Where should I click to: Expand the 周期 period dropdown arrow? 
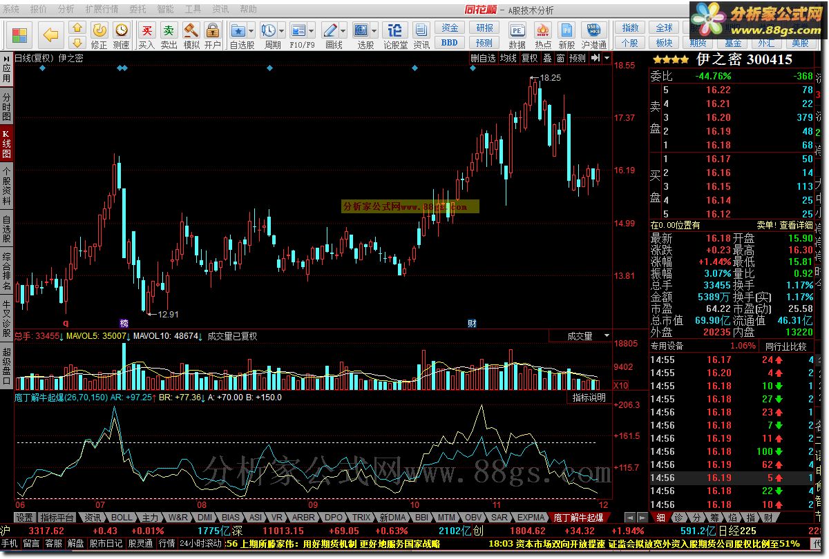coord(283,30)
